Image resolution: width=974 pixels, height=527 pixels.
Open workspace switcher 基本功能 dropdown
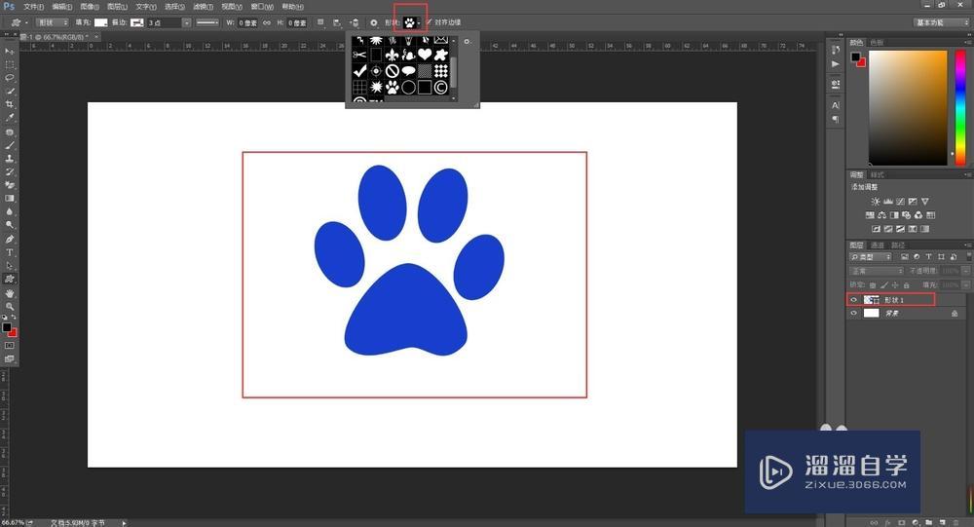pyautogui.click(x=942, y=22)
